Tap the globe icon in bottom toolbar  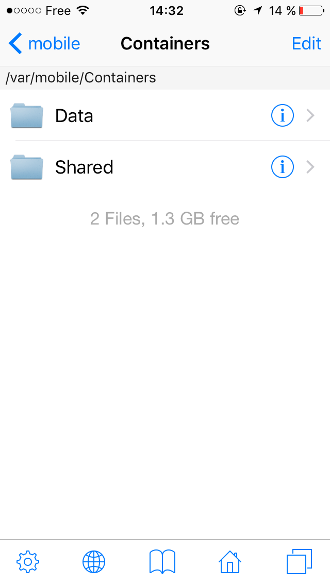(x=94, y=561)
